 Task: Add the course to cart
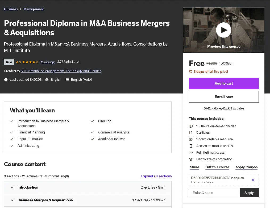[x=224, y=83]
